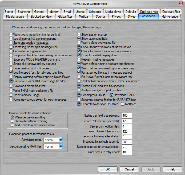The width and height of the screenshot is (185, 175).
Task: Go to the General tab
Action: [x=39, y=12]
